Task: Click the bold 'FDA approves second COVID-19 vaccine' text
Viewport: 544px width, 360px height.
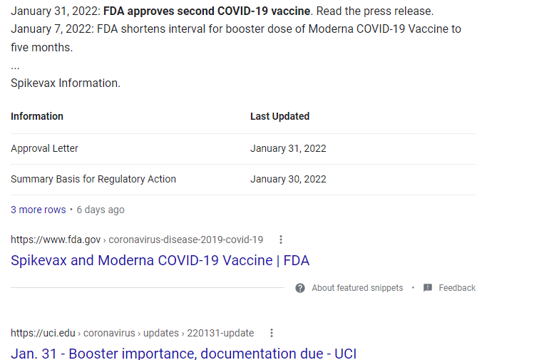Action: [x=207, y=11]
